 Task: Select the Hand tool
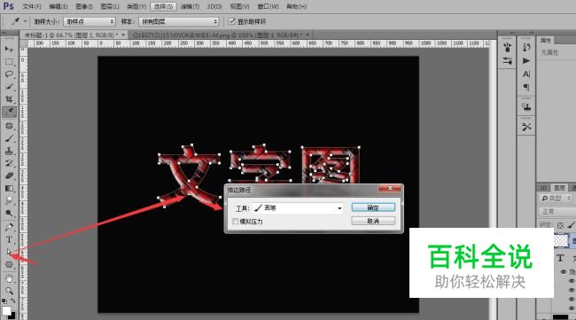tap(9, 279)
